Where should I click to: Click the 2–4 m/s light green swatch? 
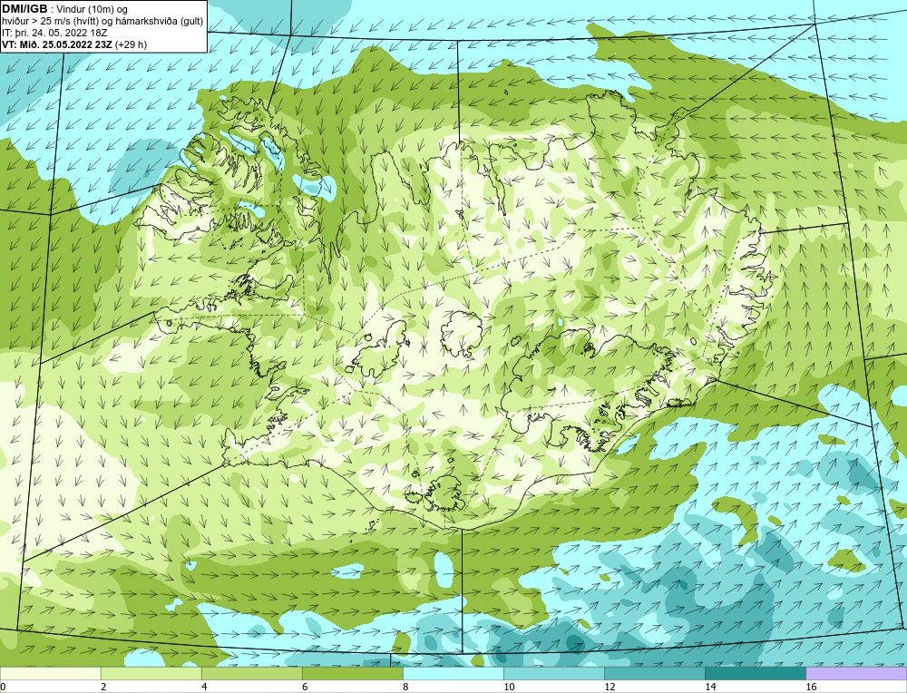(151, 673)
